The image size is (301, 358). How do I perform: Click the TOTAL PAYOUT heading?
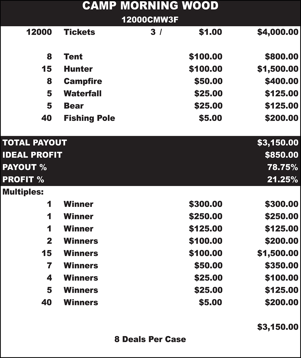coord(35,143)
